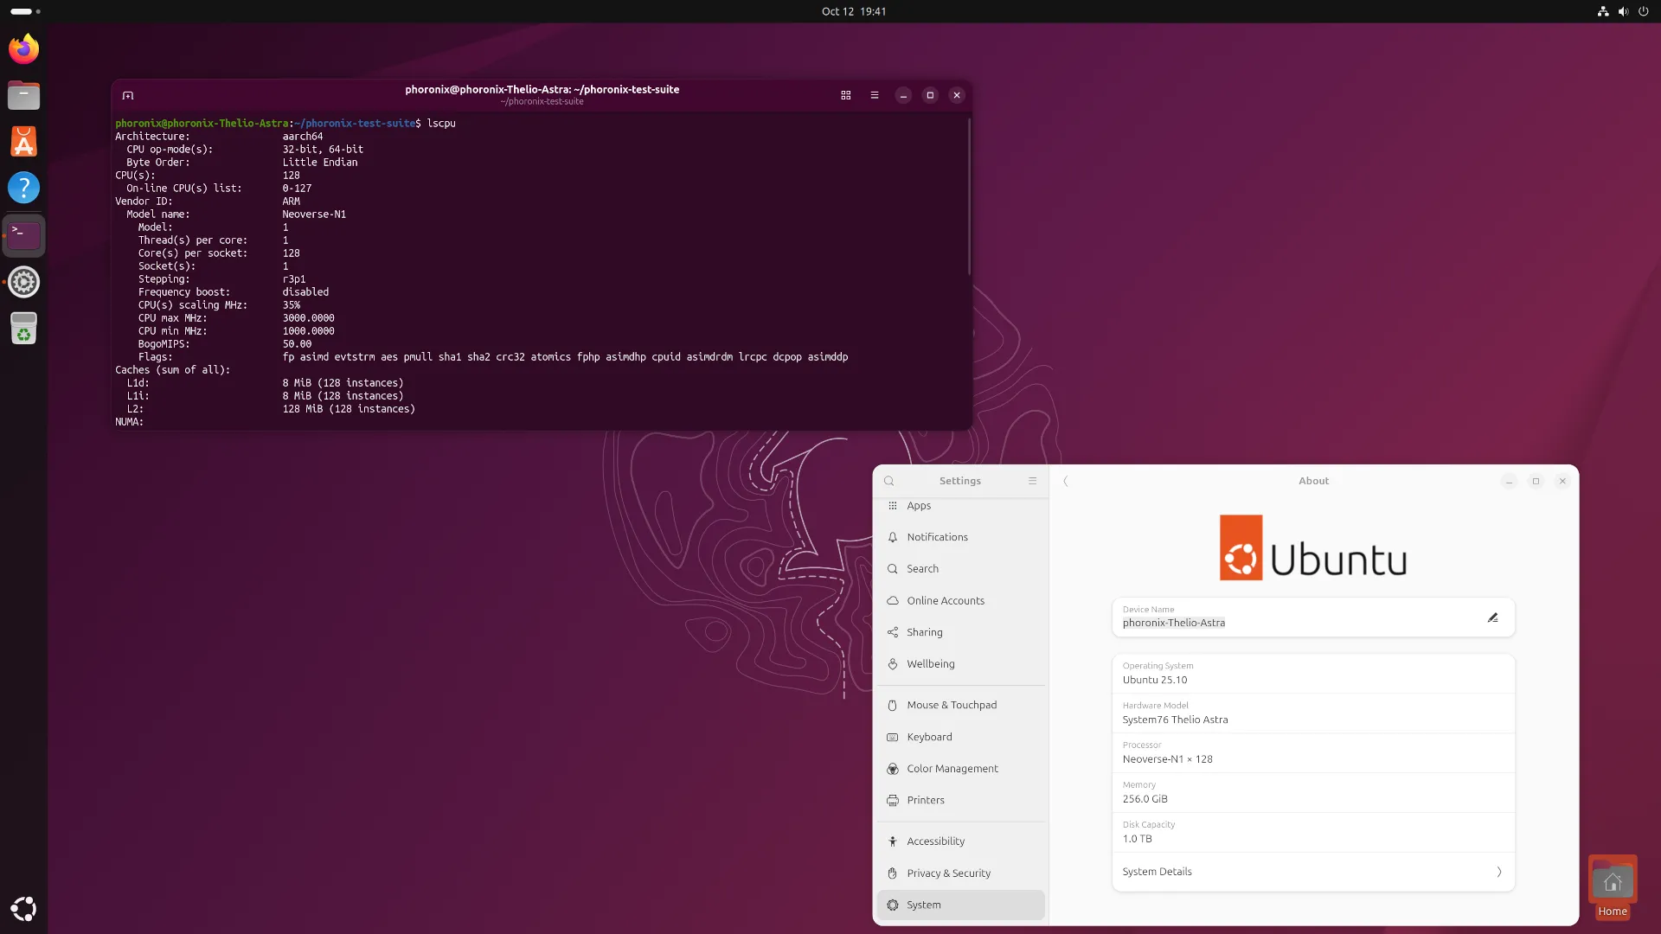Open the Trash from the dock
Viewport: 1661px width, 934px height.
(23, 329)
